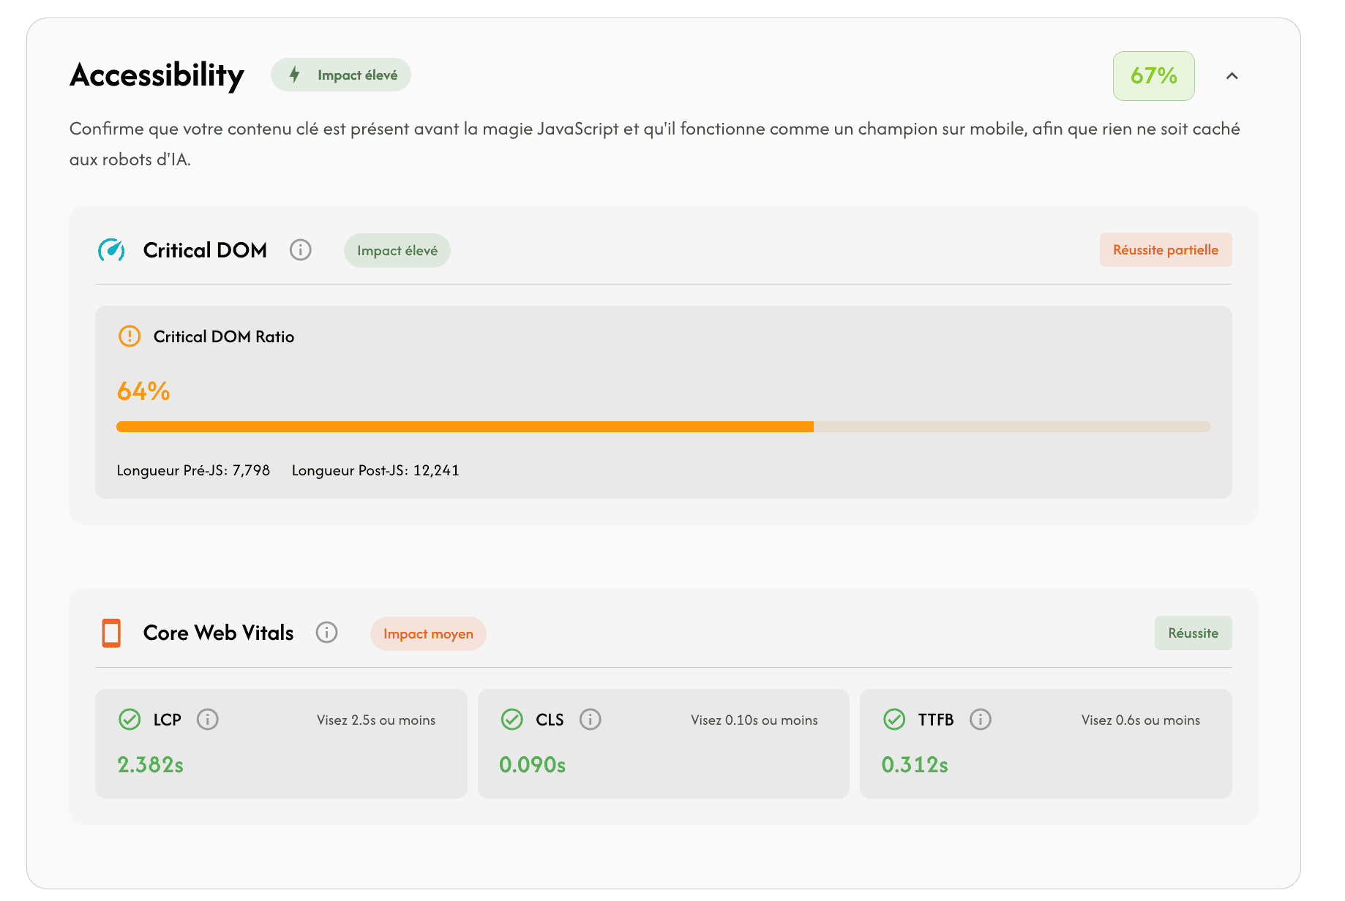Click the orange Critical DOM Ratio progress bar
Image resolution: width=1345 pixels, height=901 pixels.
[465, 427]
